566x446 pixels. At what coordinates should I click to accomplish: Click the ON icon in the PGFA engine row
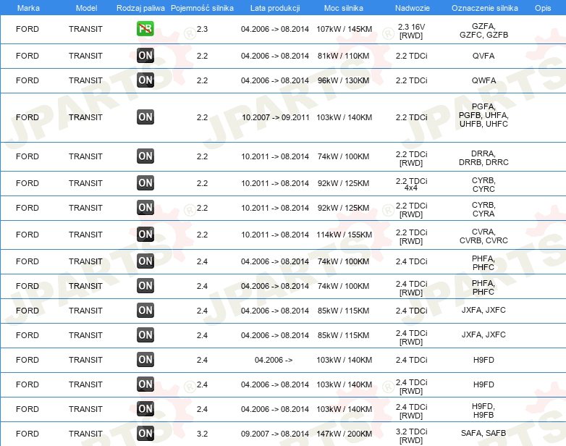pos(145,117)
